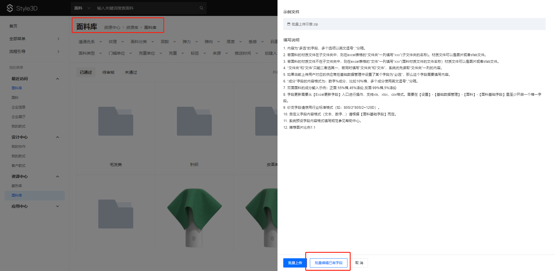The height and width of the screenshot is (271, 555).
Task: Collapse the 最近访问 section
Action: [x=58, y=79]
